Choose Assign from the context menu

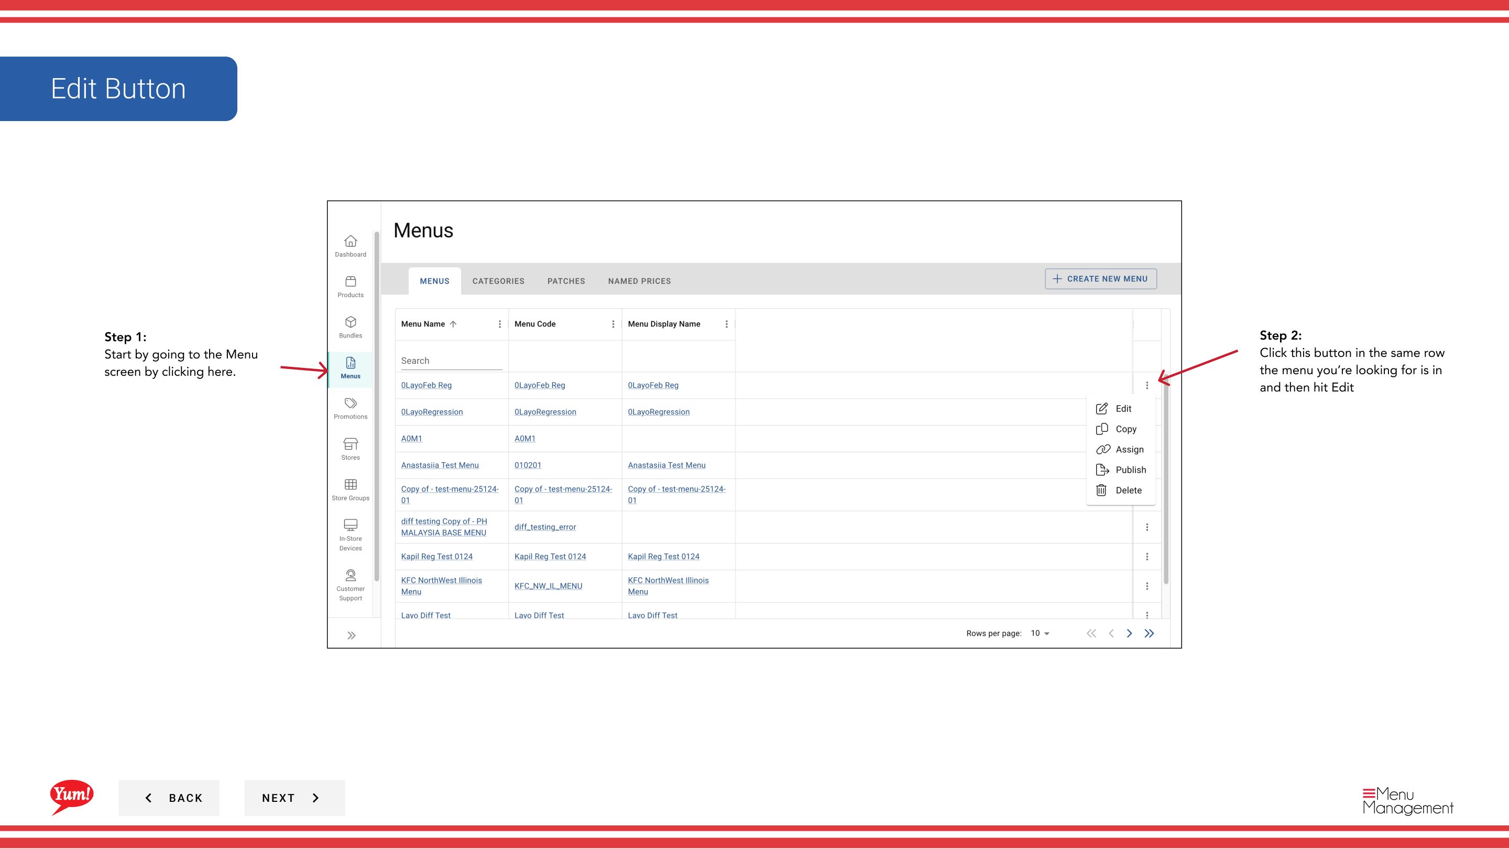[1121, 450]
